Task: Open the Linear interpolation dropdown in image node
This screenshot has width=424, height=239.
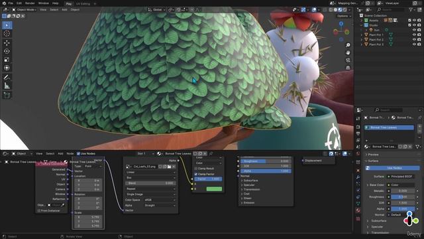Action: 150,173
